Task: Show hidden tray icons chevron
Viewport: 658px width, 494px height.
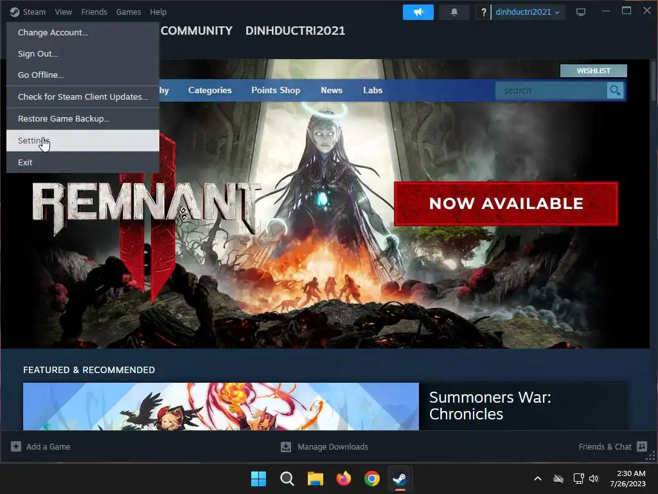Action: (538, 479)
